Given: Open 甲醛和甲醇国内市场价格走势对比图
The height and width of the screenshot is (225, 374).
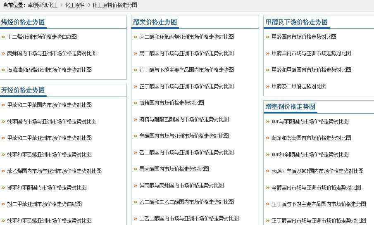Looking at the screenshot, I should pos(311,70).
